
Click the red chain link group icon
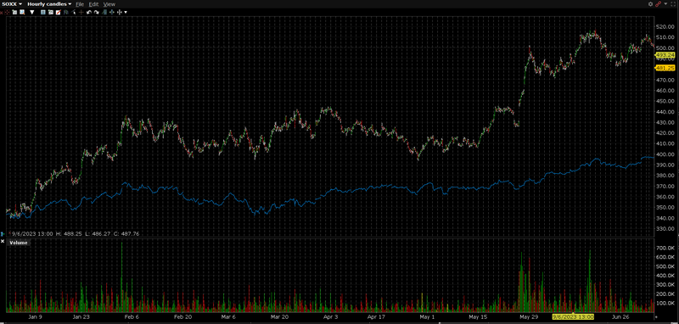coord(659,4)
